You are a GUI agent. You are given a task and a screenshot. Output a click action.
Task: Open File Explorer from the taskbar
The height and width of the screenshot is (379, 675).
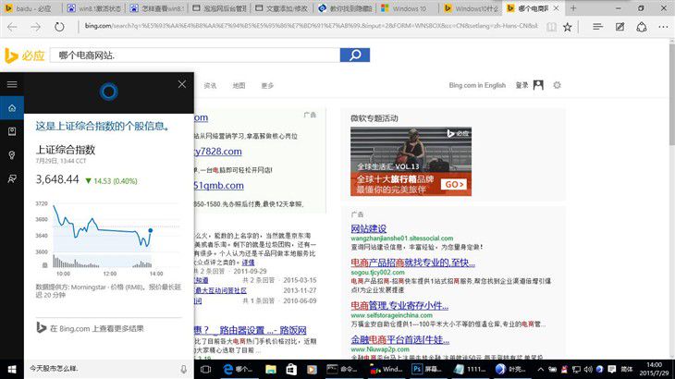pyautogui.click(x=270, y=369)
